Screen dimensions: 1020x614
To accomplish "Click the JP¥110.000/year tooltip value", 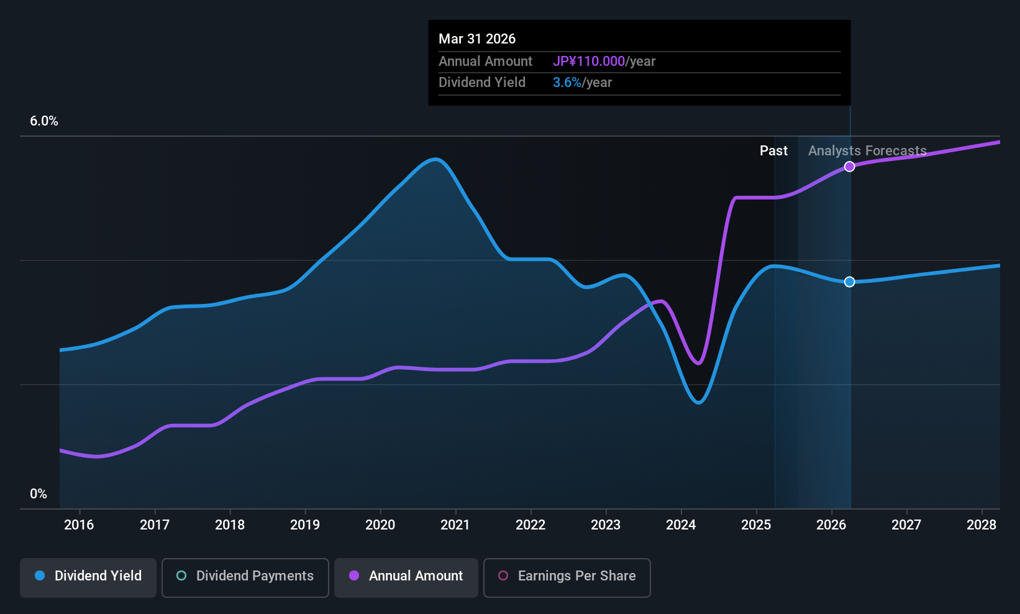I will (x=604, y=62).
